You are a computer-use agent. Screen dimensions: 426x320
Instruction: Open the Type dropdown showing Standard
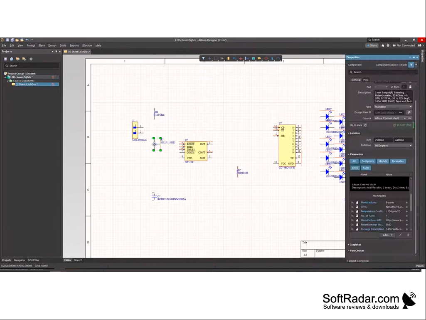[393, 107]
